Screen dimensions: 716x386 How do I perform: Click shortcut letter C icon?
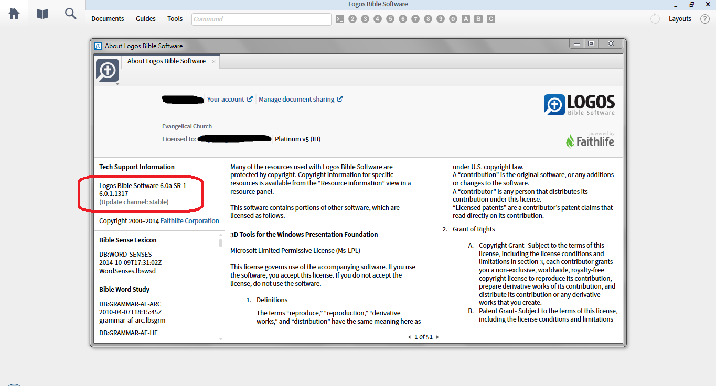(x=491, y=19)
